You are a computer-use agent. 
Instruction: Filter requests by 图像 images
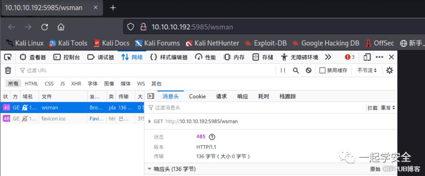tap(109, 83)
